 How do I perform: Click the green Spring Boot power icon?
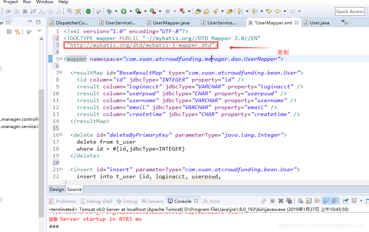click(88, 11)
